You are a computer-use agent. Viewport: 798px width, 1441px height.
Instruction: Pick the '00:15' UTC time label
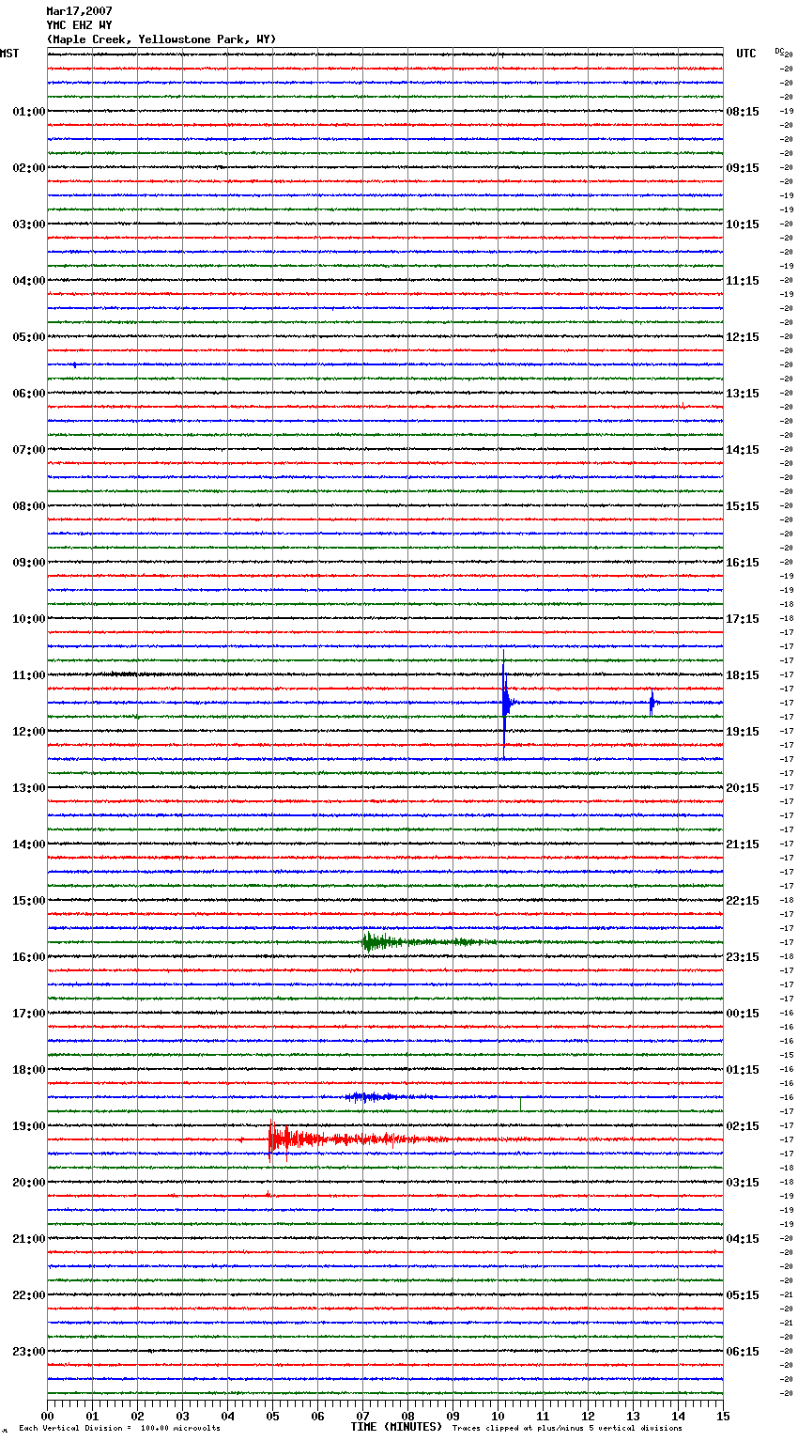[743, 1014]
